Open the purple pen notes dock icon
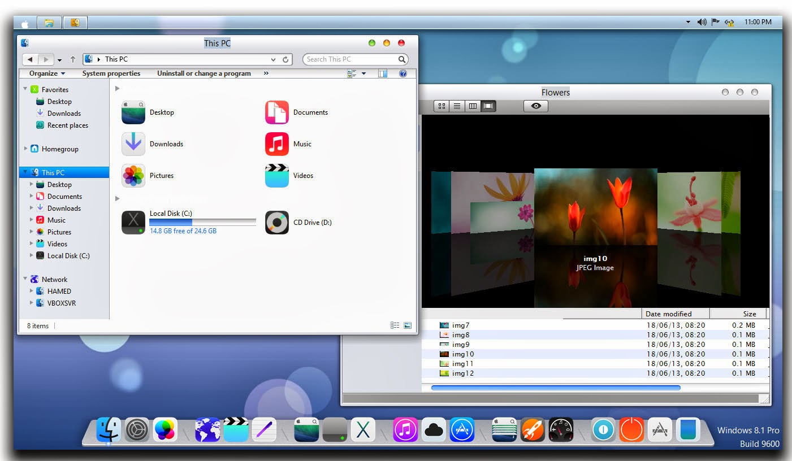The width and height of the screenshot is (792, 461). [264, 430]
